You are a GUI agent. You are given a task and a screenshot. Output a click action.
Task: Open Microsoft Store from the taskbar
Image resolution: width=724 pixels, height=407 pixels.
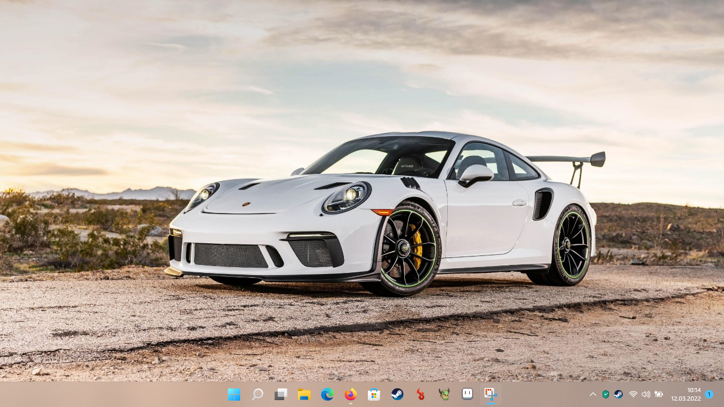click(374, 394)
